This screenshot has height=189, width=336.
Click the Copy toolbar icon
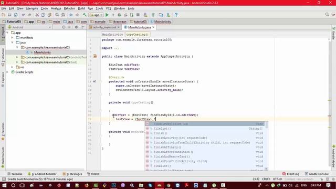[x=43, y=15]
